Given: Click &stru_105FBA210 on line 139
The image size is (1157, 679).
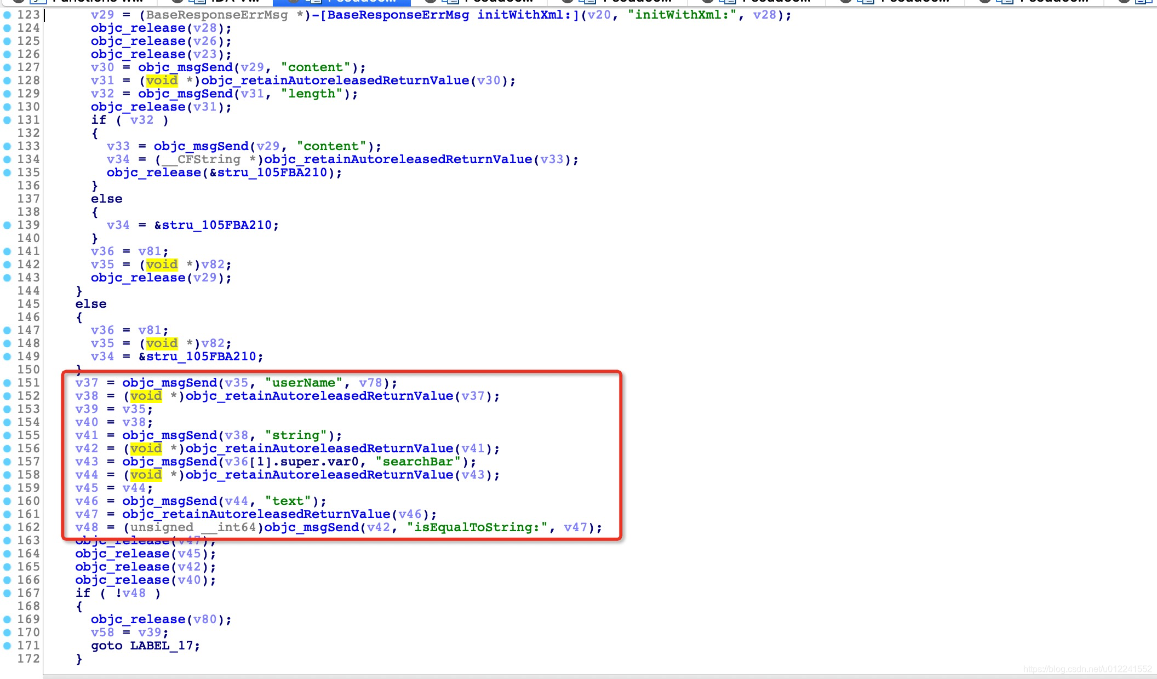Looking at the screenshot, I should tap(213, 225).
